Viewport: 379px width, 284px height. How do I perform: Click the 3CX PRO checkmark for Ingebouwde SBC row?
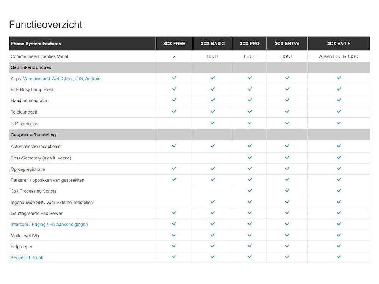(x=250, y=202)
